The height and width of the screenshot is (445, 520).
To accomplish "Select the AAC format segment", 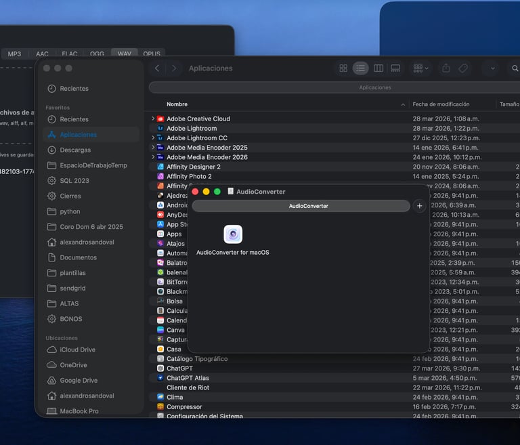I will click(42, 54).
